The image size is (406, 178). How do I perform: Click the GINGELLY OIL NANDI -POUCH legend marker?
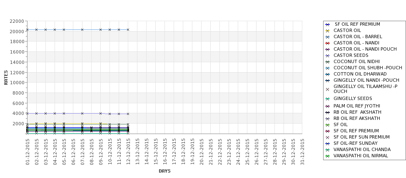tap(327, 80)
